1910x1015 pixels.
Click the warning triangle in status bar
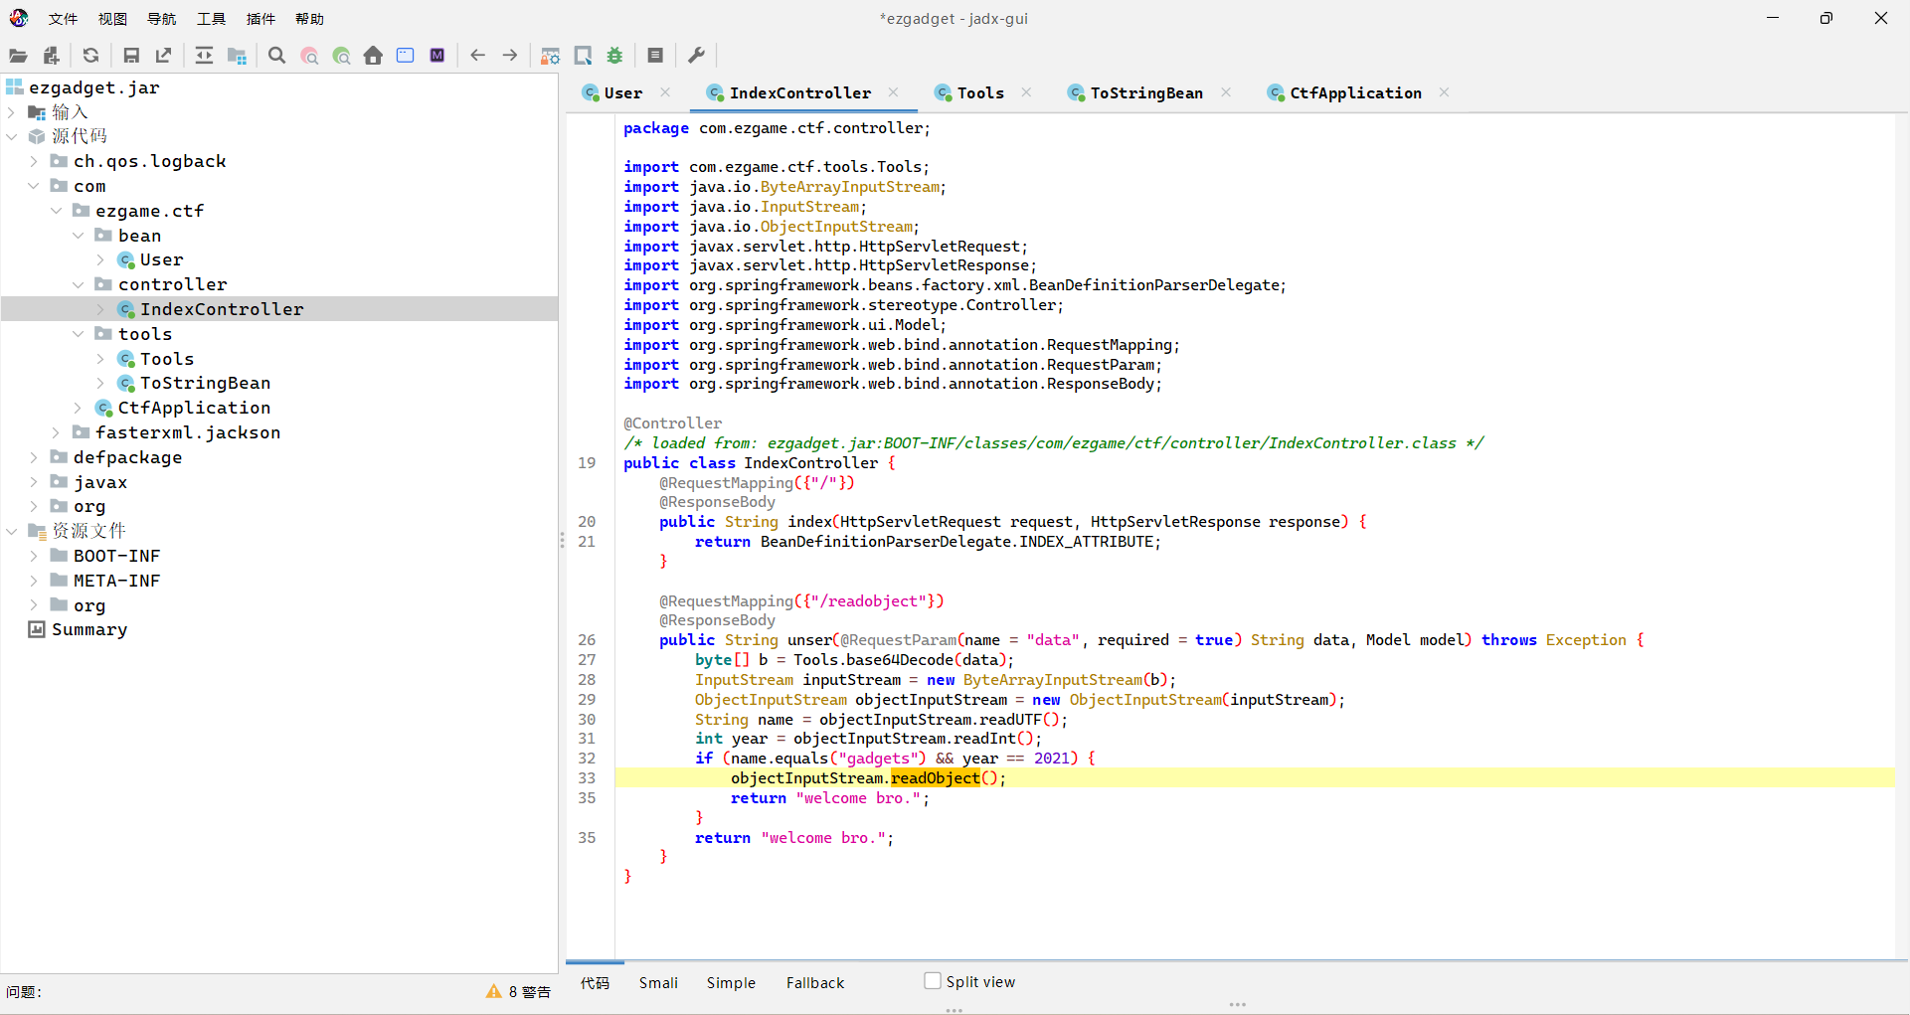click(493, 991)
